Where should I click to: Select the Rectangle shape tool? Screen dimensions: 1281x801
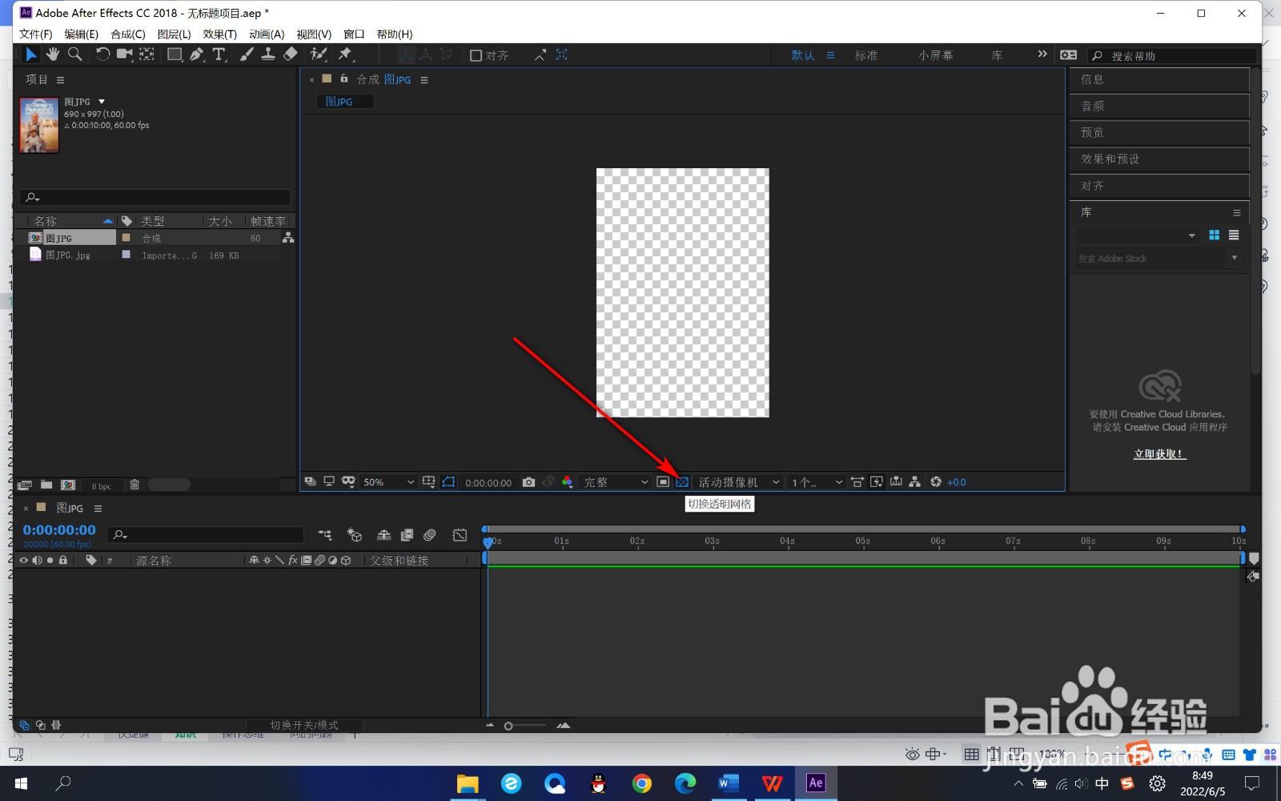coord(174,54)
